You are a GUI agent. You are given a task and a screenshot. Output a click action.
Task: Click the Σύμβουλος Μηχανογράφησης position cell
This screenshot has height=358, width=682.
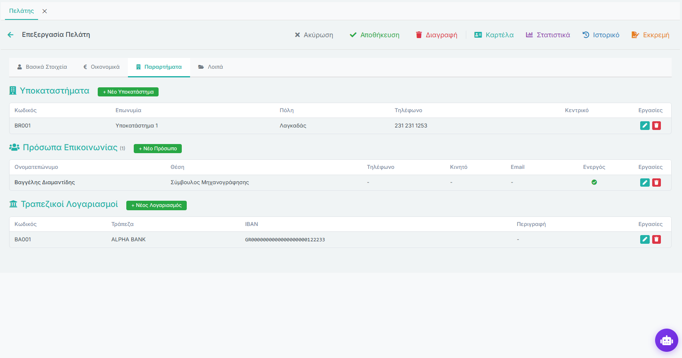coord(210,183)
